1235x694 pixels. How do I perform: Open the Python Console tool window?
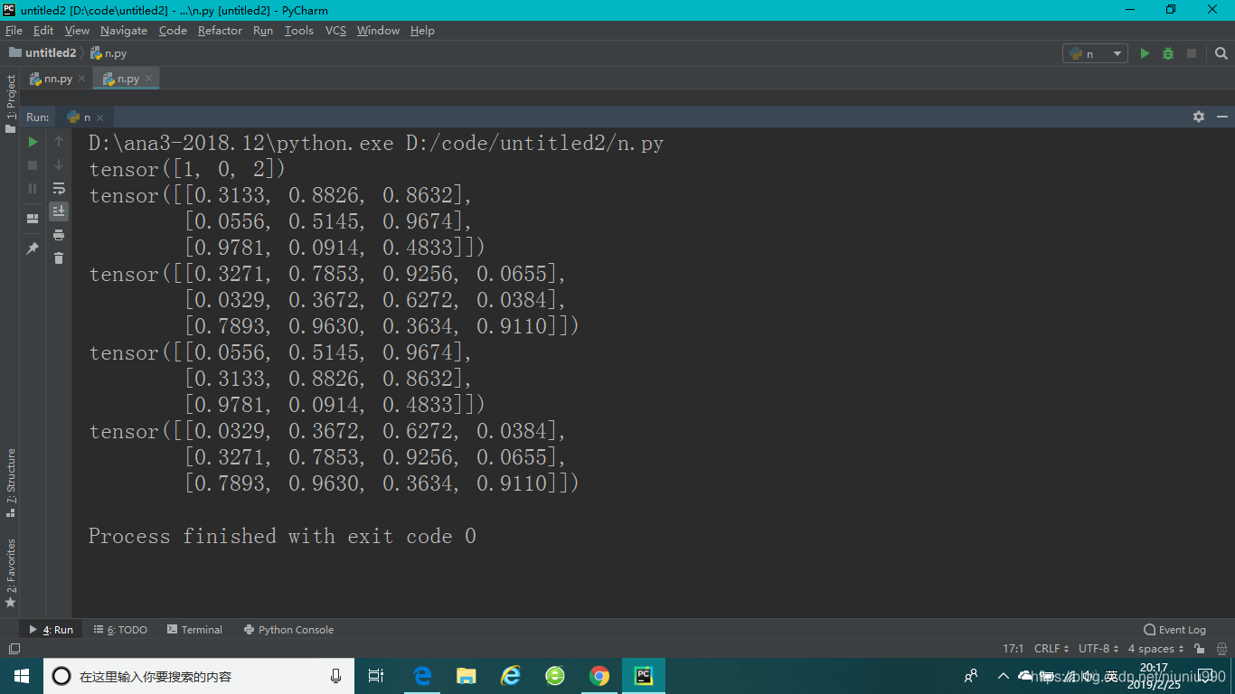click(x=288, y=630)
